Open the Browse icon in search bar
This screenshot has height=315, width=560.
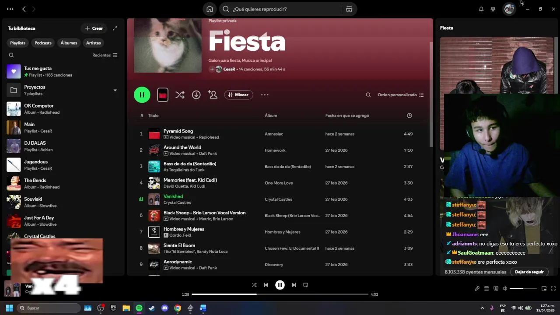click(349, 9)
